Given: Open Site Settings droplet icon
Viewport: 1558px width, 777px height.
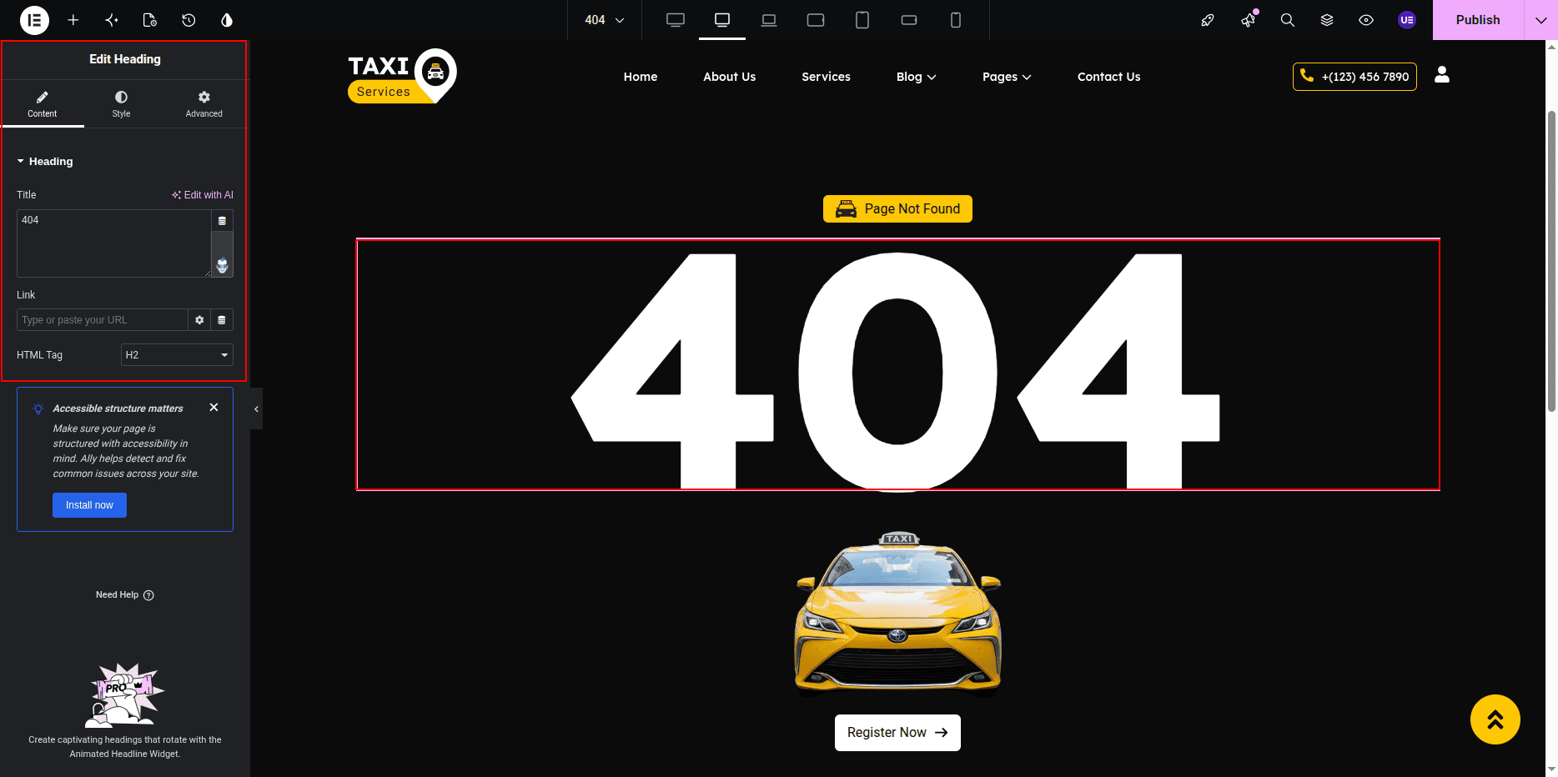Looking at the screenshot, I should (x=227, y=20).
